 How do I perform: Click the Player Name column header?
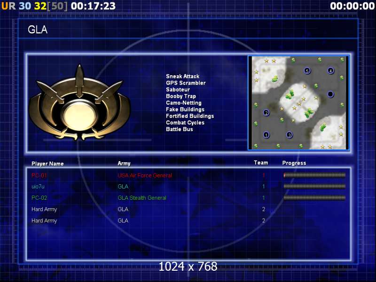[x=47, y=164]
